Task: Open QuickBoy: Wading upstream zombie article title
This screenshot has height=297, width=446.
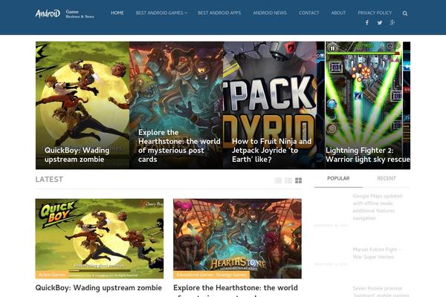Action: pos(98,287)
